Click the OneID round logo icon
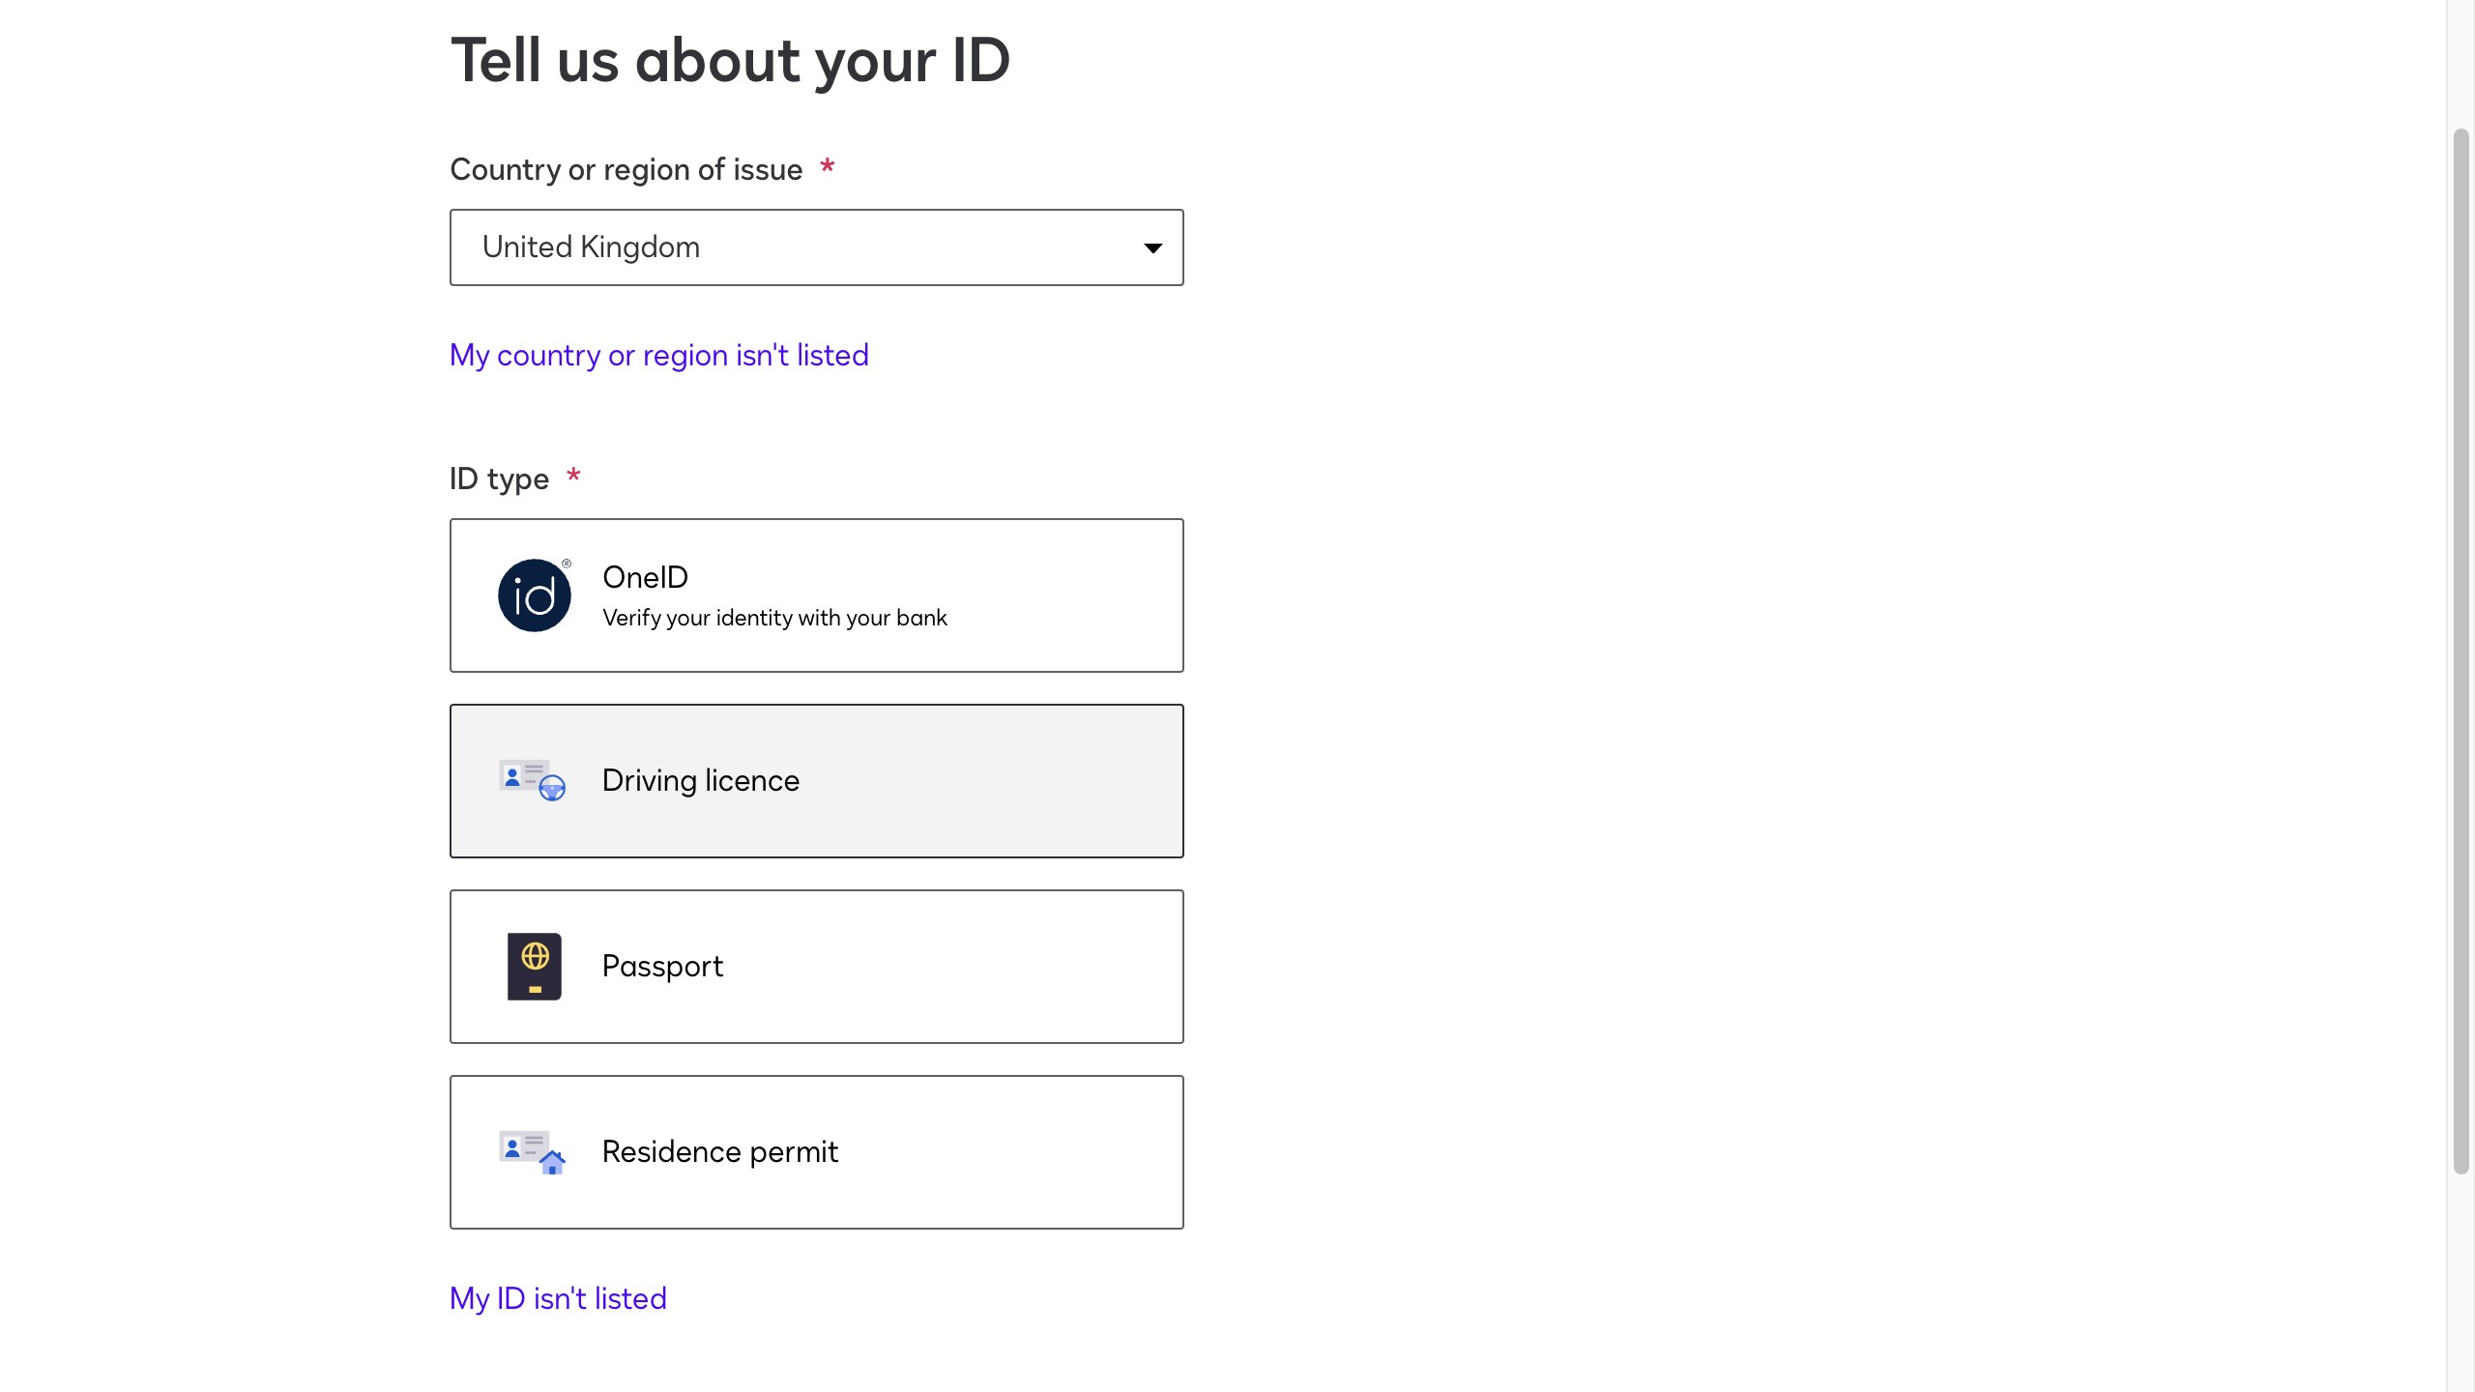2475x1392 pixels. tap(534, 595)
